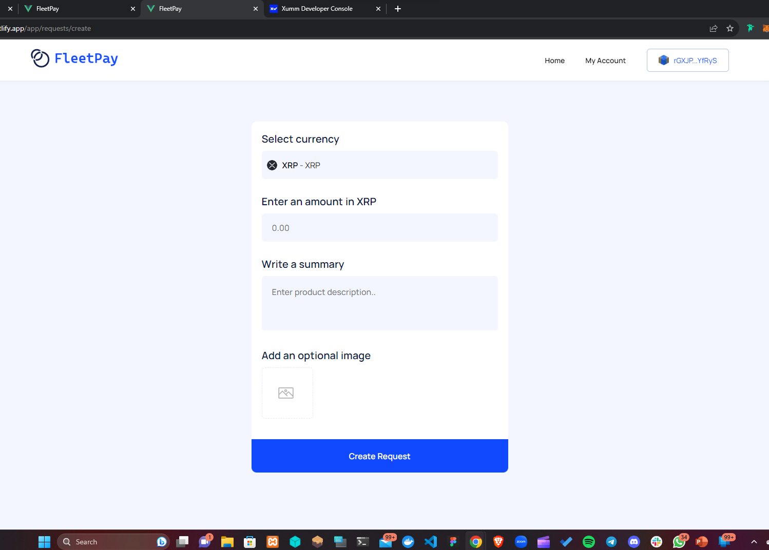Open the green extension icon in toolbar
The image size is (769, 550).
pos(750,28)
